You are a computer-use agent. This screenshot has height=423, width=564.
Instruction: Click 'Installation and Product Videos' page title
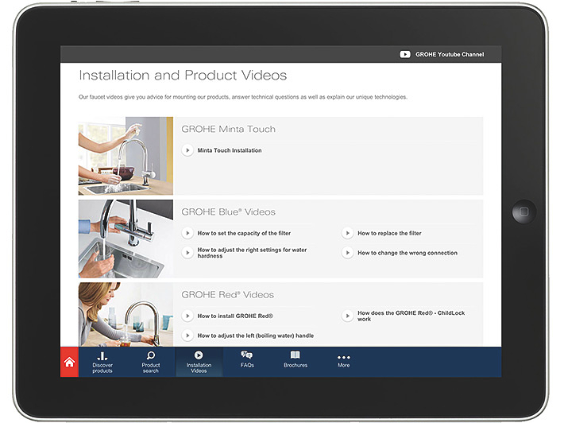coord(183,76)
